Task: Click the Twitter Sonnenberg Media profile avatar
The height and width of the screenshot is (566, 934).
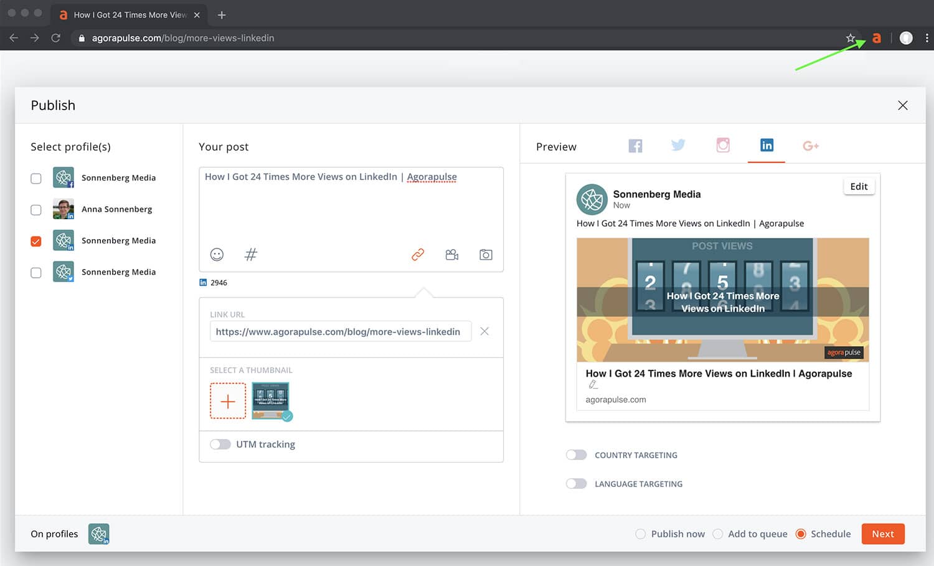Action: pyautogui.click(x=64, y=271)
